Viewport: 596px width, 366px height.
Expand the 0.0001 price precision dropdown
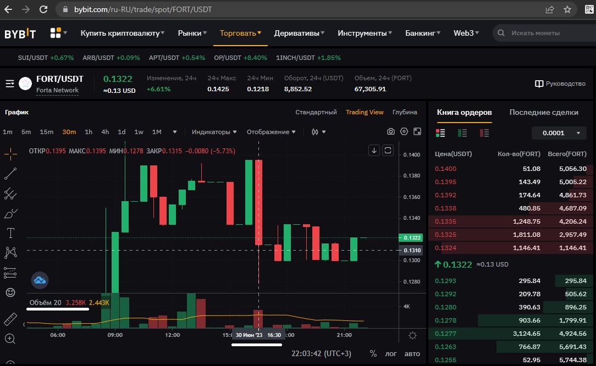[560, 133]
